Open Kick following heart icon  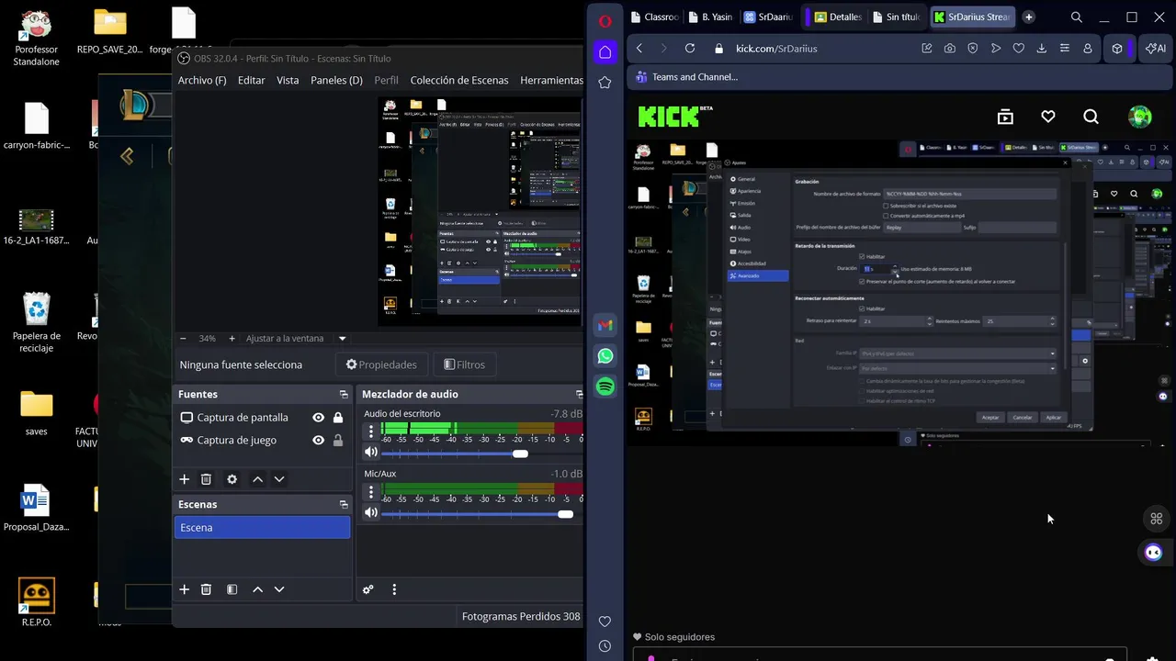pos(1048,117)
